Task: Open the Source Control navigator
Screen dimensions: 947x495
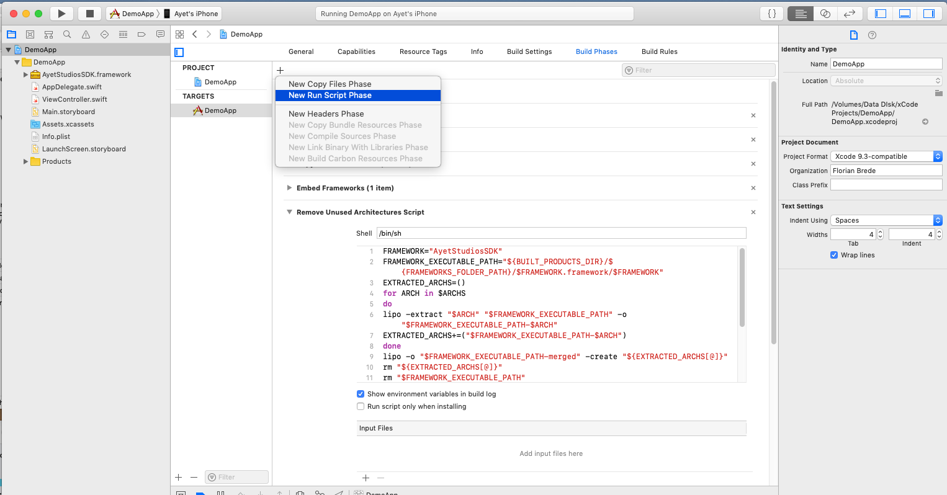Action: point(30,34)
